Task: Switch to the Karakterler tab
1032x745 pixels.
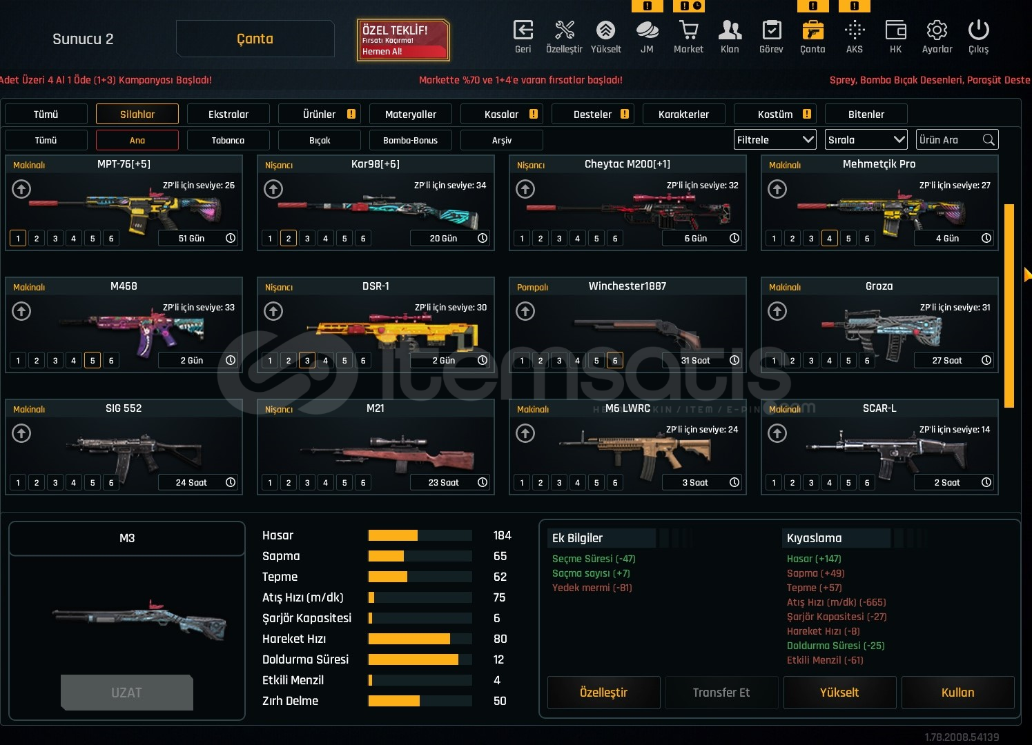Action: coord(684,114)
